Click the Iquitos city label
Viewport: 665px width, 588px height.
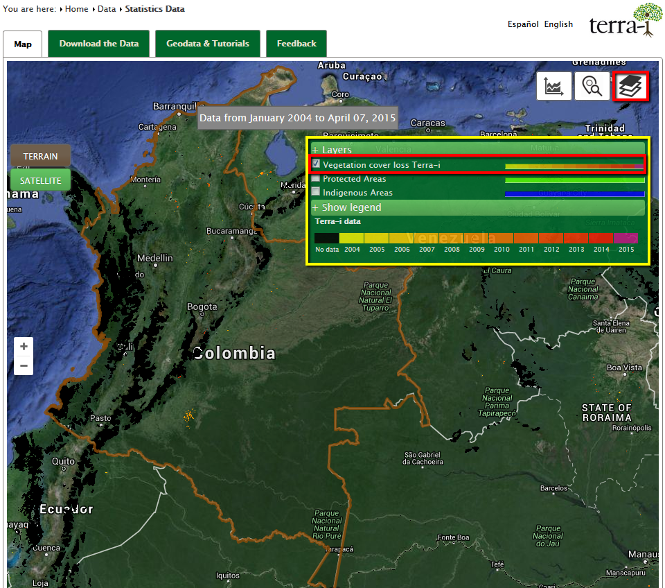click(x=228, y=576)
